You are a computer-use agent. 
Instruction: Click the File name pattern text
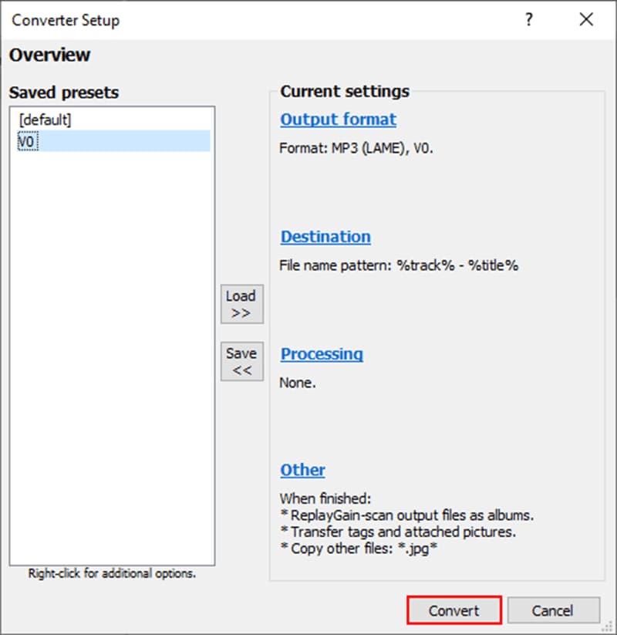399,265
